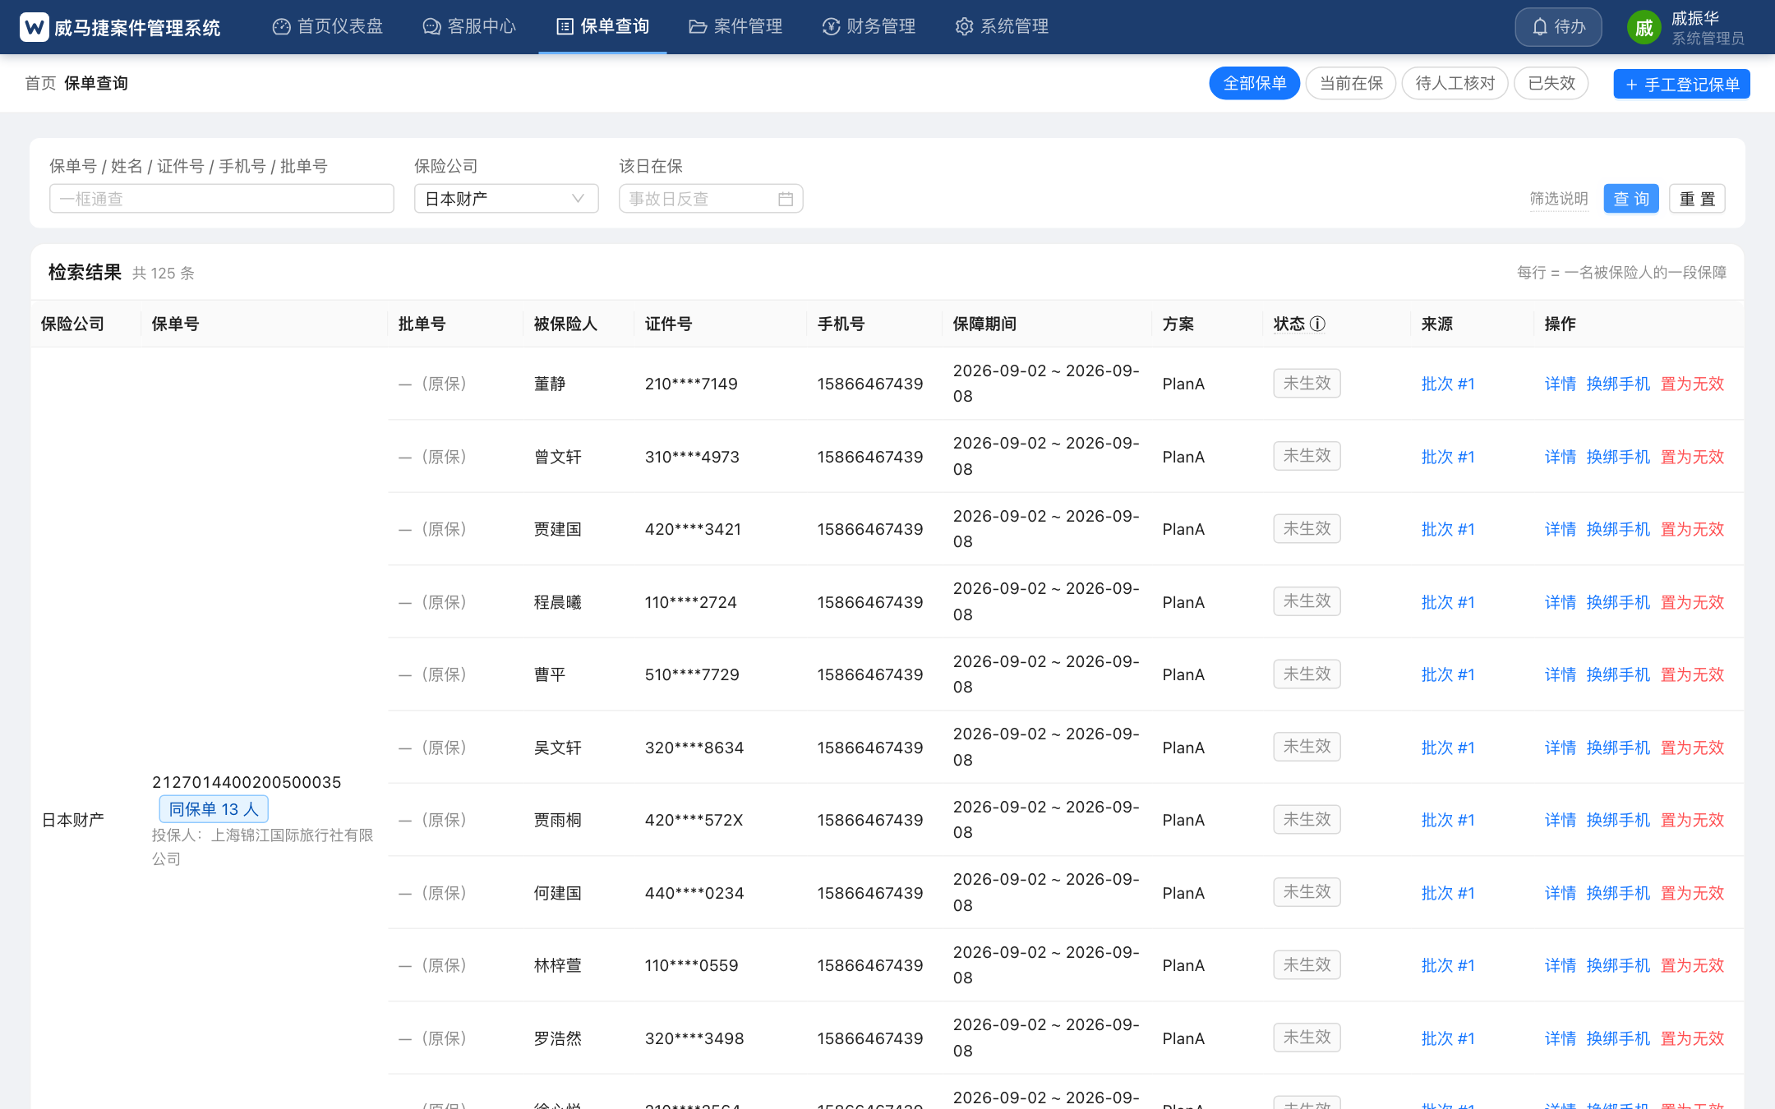The image size is (1775, 1109).
Task: Open 批次 #1 source for 贾建国
Action: [1448, 529]
